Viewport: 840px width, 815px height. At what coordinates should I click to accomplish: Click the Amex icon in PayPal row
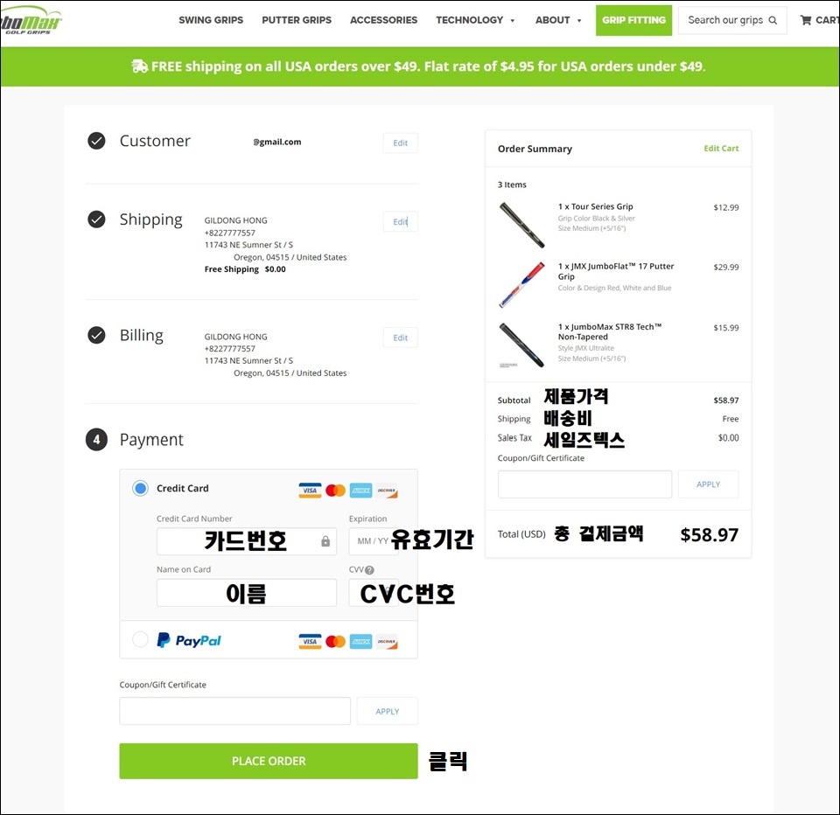(x=361, y=642)
